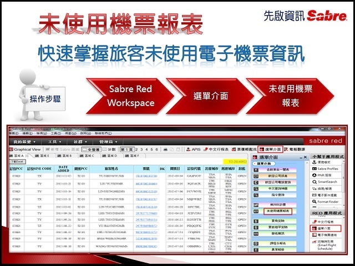Go to page 6
The image size is (355, 266).
pos(156,149)
